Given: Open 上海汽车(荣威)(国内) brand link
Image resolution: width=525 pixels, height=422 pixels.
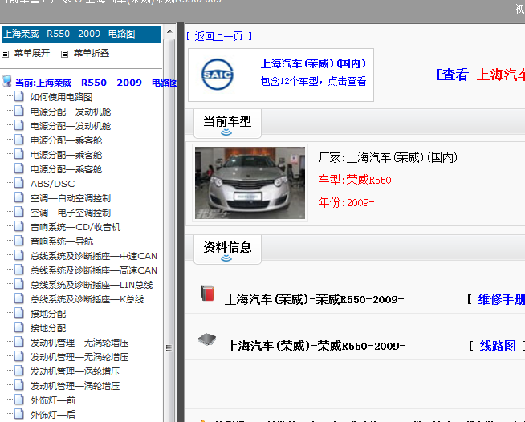Looking at the screenshot, I should click(x=313, y=63).
